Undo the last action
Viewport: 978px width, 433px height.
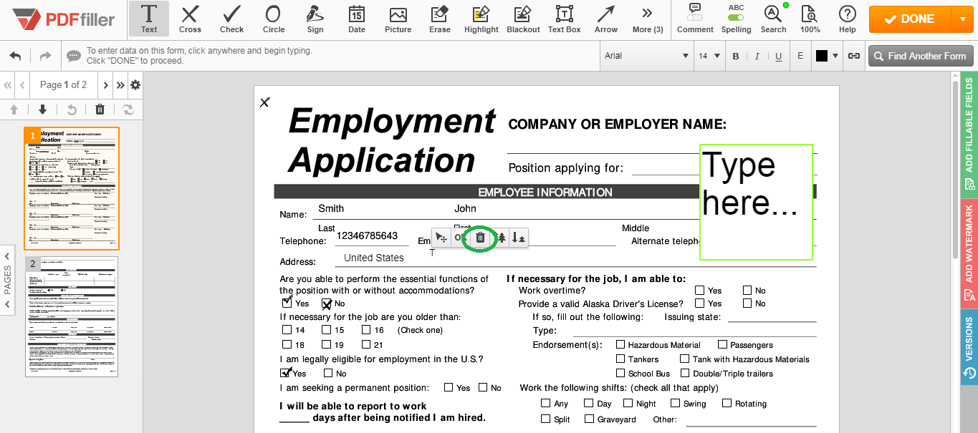15,56
